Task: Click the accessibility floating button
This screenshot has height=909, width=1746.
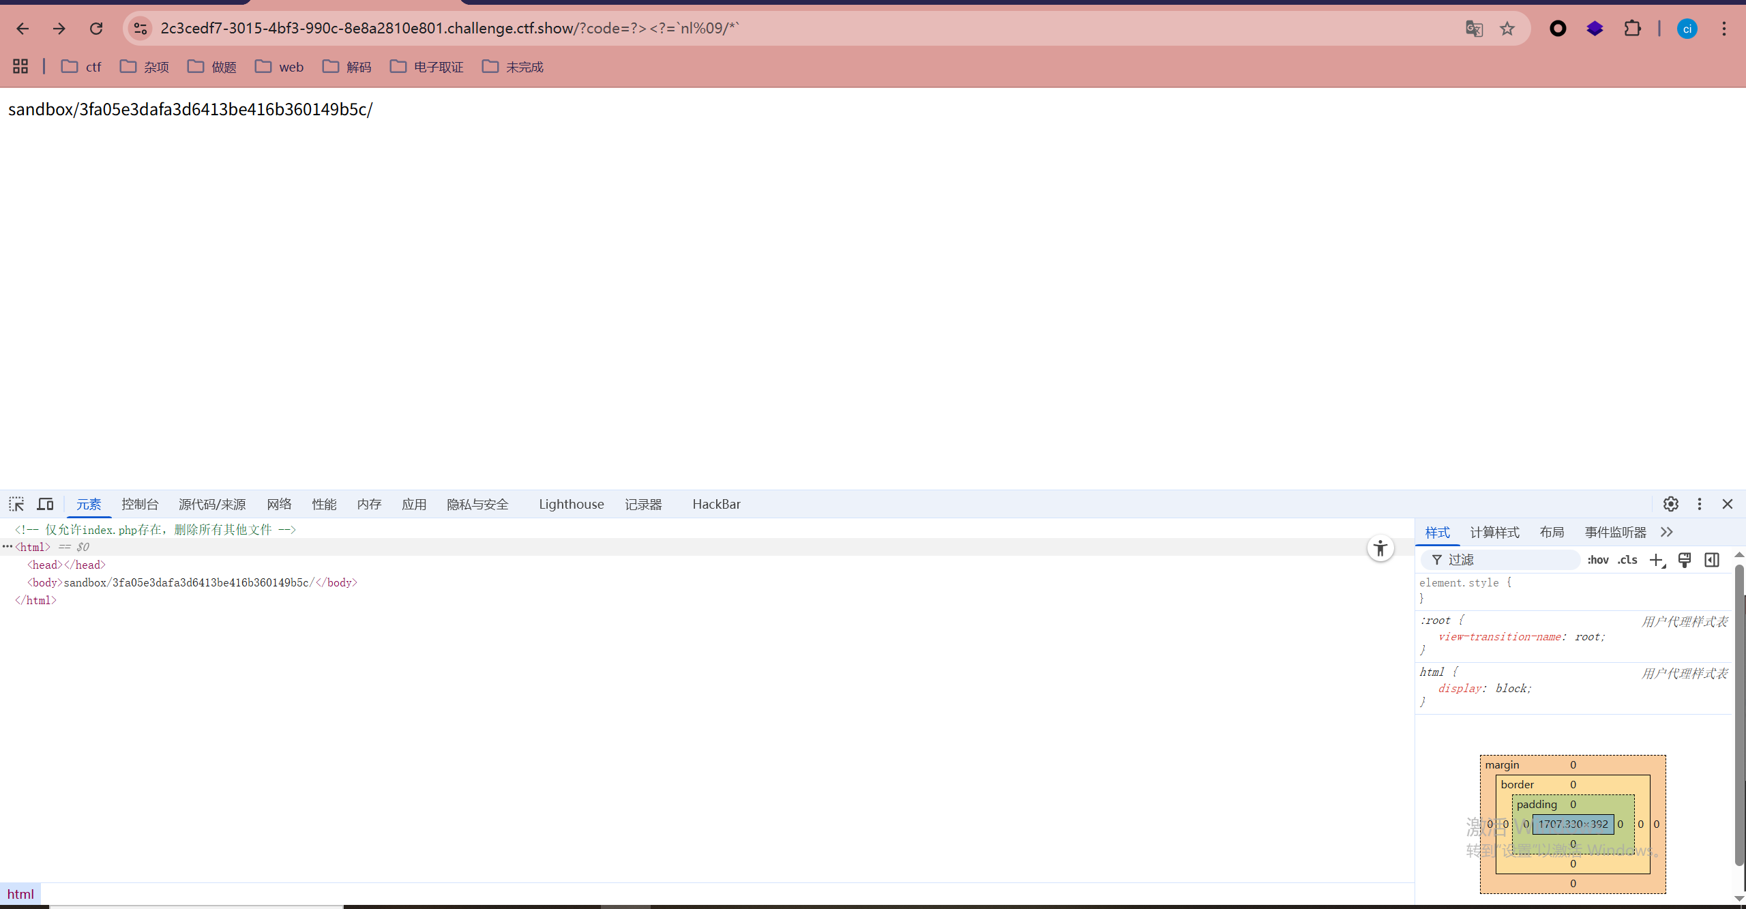Action: click(1380, 548)
